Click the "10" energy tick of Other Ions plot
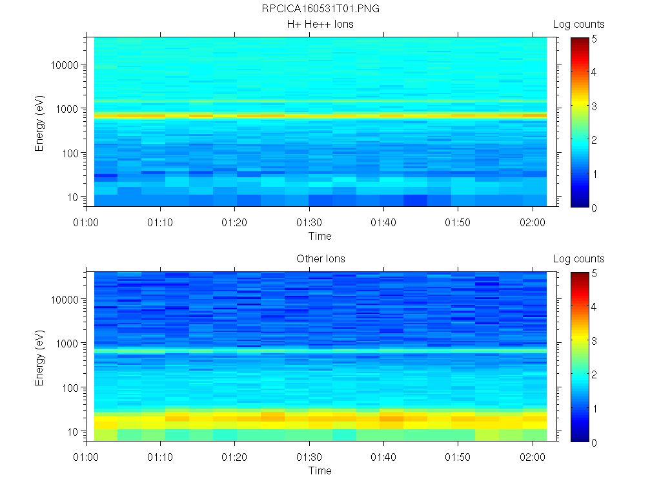 coord(73,431)
